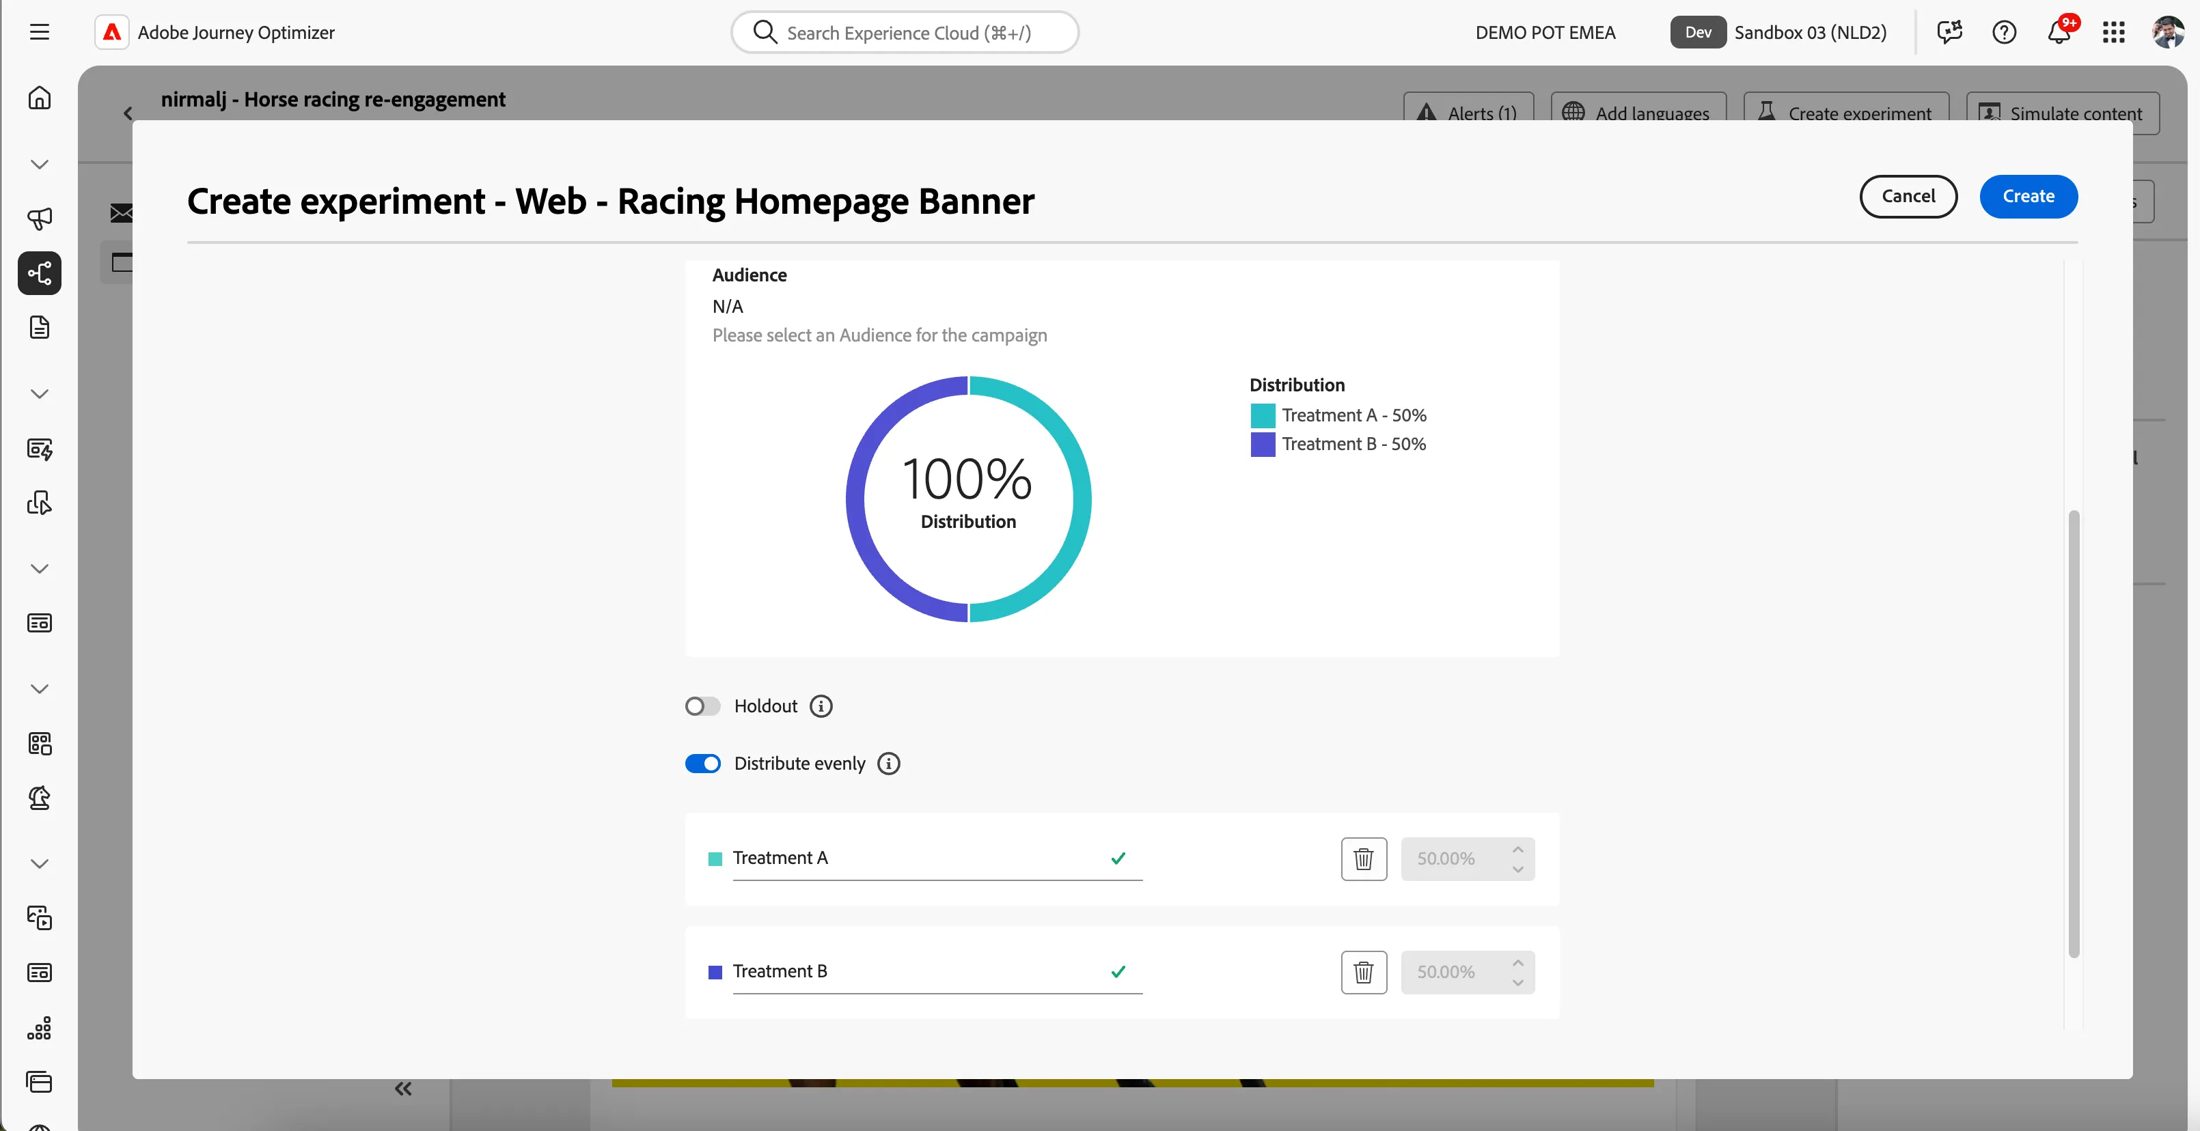Click Cancel in experiment dialog
The width and height of the screenshot is (2200, 1131).
click(1908, 196)
